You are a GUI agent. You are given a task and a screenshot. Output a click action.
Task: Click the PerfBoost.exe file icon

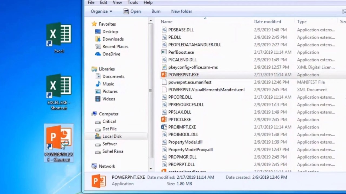(x=164, y=52)
